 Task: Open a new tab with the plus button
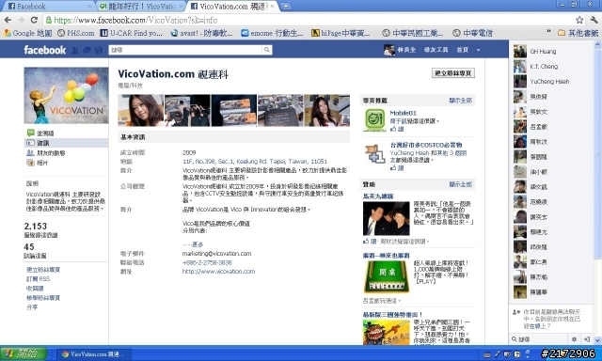coord(285,7)
